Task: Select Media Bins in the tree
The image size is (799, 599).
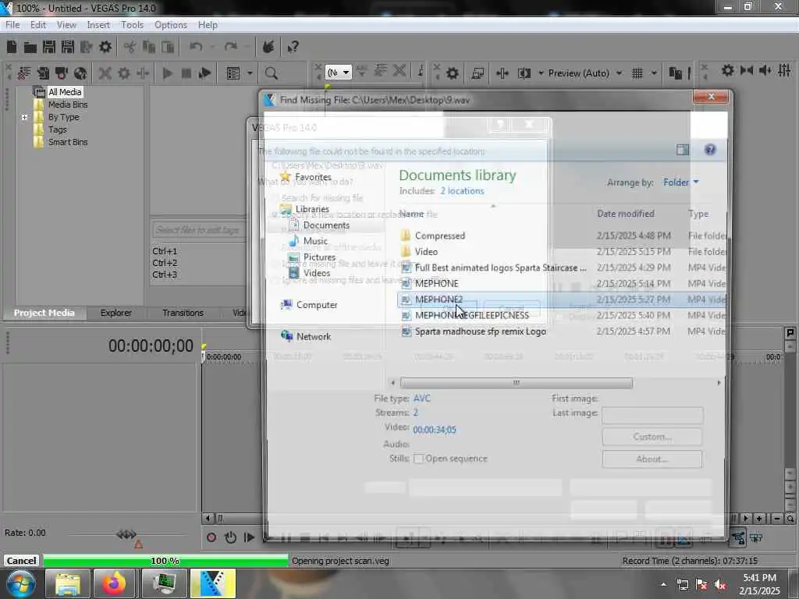Action: click(x=68, y=105)
